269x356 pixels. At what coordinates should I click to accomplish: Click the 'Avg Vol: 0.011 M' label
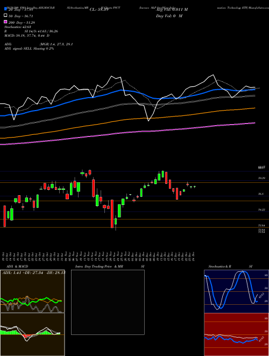(172, 10)
